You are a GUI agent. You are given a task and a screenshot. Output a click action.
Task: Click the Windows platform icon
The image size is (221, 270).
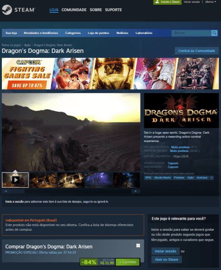[138, 246]
